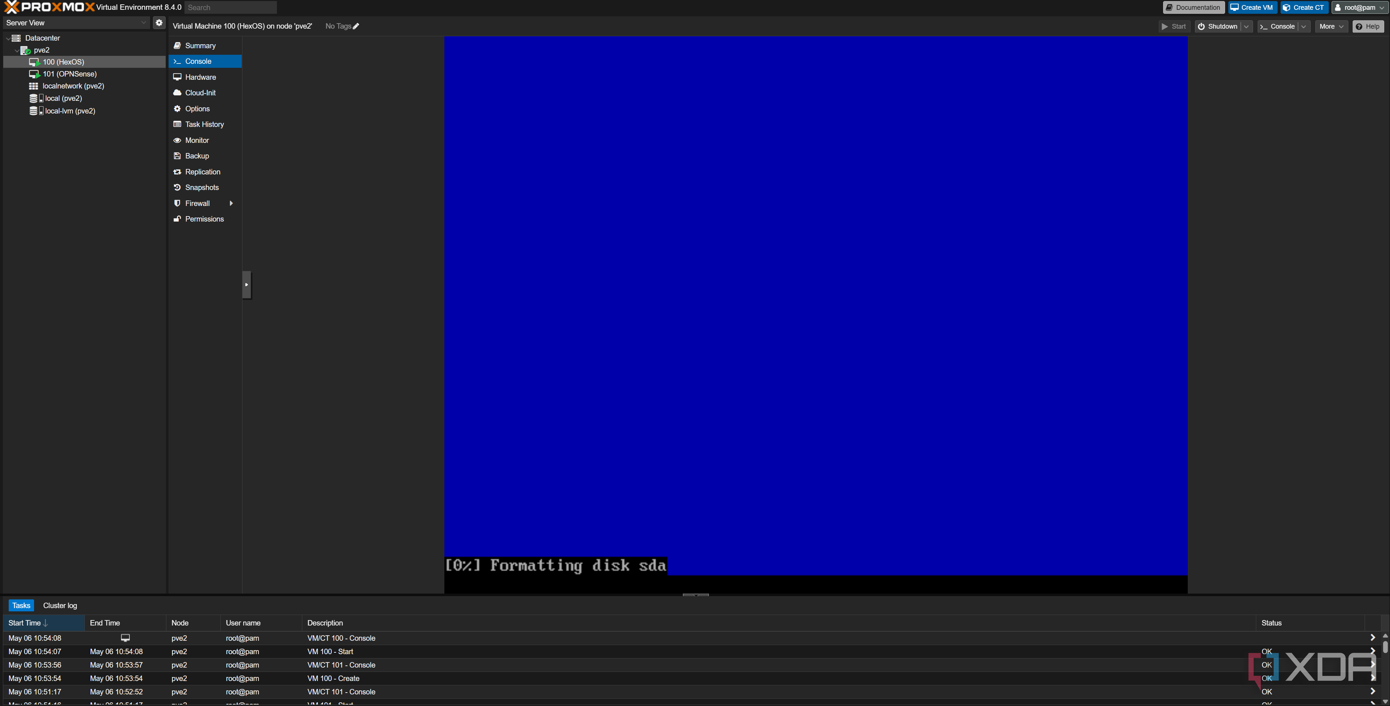Switch to the Cluster log tab
The image size is (1390, 706).
point(60,606)
